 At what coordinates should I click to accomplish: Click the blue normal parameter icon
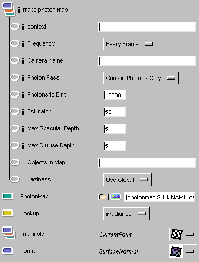(7, 251)
